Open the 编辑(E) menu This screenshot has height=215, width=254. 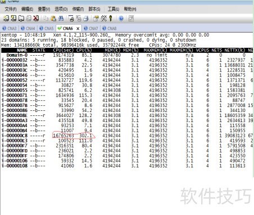click(27, 9)
